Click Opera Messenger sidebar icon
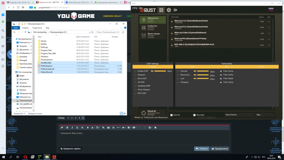The width and height of the screenshot is (284, 160). 3,15
